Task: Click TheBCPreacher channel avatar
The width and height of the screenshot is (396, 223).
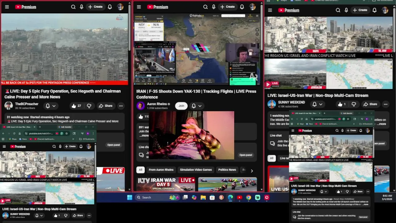Action: (8, 106)
